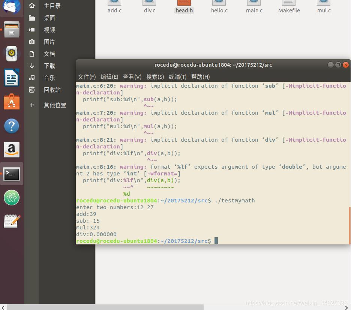Click the camera icon beside 图片
The image size is (351, 310).
click(32, 42)
